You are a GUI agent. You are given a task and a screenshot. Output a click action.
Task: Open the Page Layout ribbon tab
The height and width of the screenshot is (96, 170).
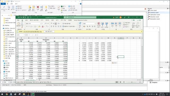pos(34,20)
